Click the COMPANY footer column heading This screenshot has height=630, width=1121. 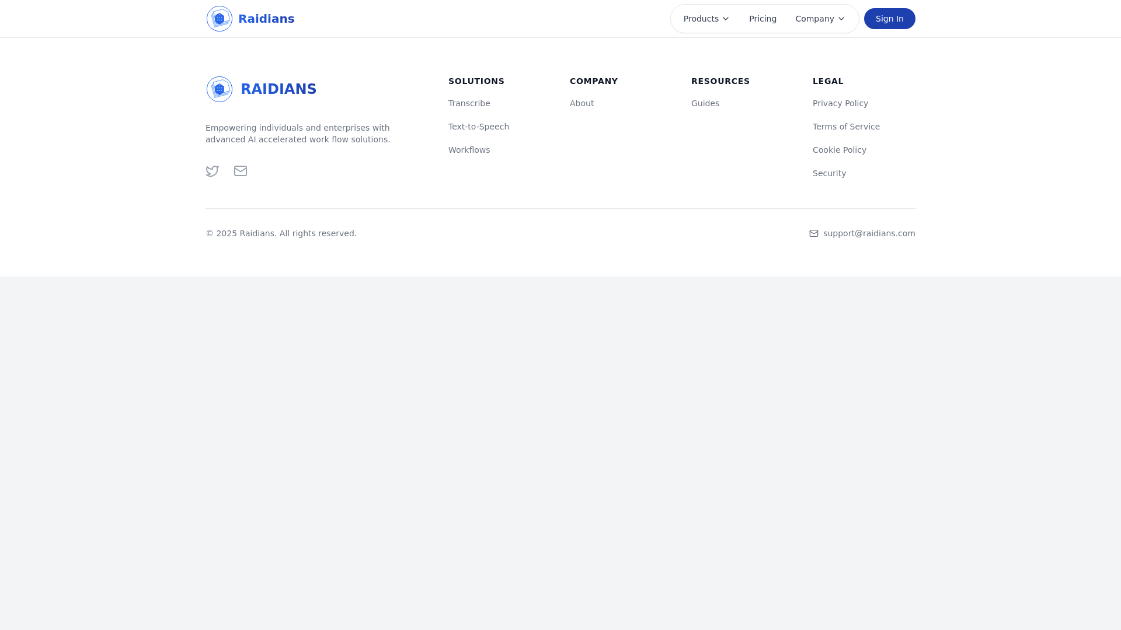point(594,81)
